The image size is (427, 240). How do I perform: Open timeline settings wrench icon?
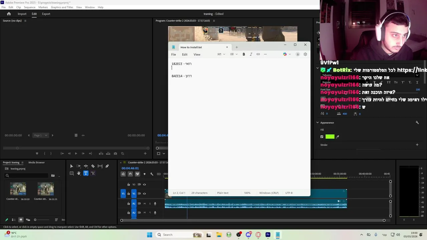pyautogui.click(x=151, y=174)
